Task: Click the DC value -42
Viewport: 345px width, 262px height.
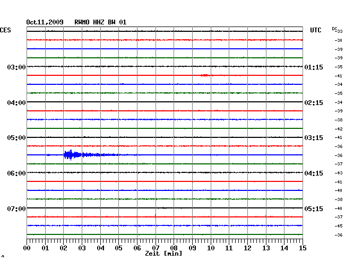Action: click(x=339, y=129)
